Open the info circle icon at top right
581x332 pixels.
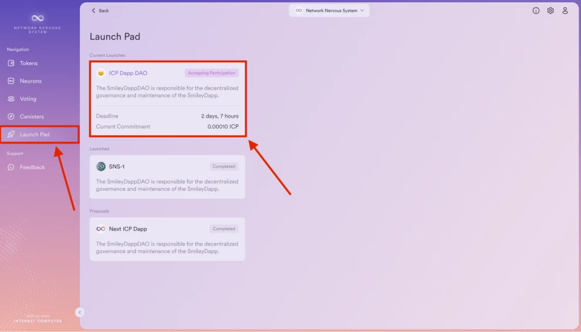[x=536, y=11]
